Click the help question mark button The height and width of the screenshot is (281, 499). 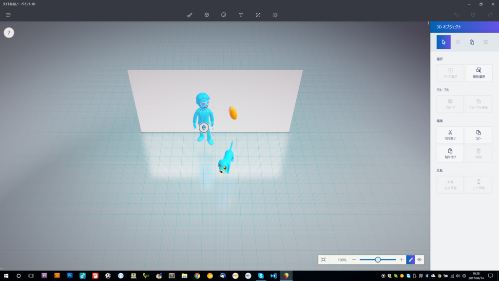pyautogui.click(x=9, y=33)
